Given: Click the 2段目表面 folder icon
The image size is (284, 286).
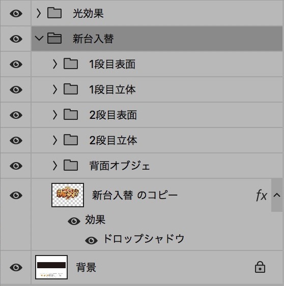Looking at the screenshot, I should tap(71, 114).
